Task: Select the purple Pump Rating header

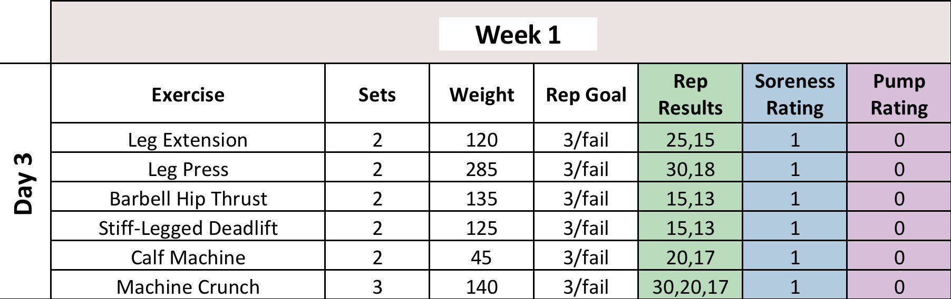Action: tap(899, 95)
